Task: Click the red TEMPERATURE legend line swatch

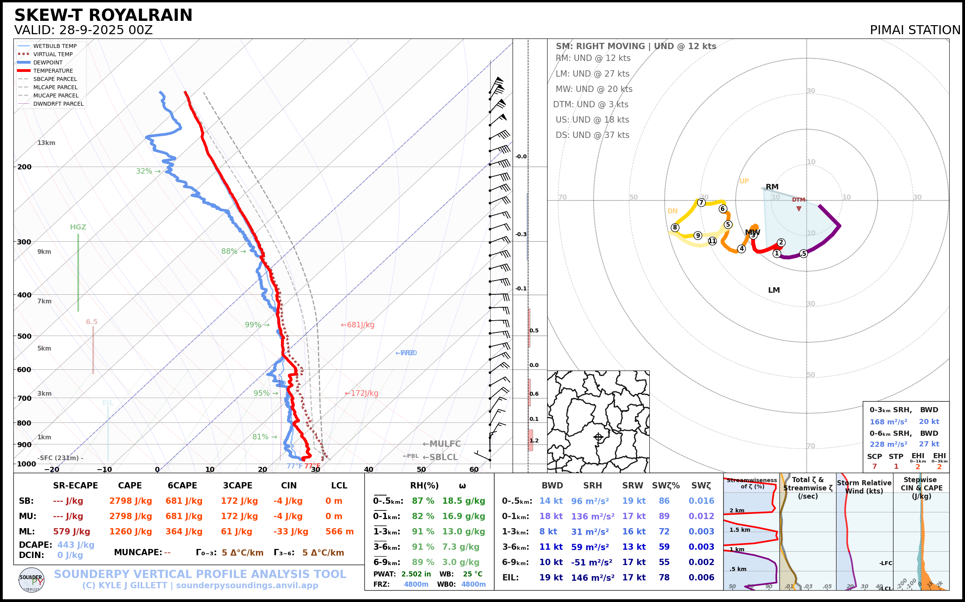Action: click(24, 71)
